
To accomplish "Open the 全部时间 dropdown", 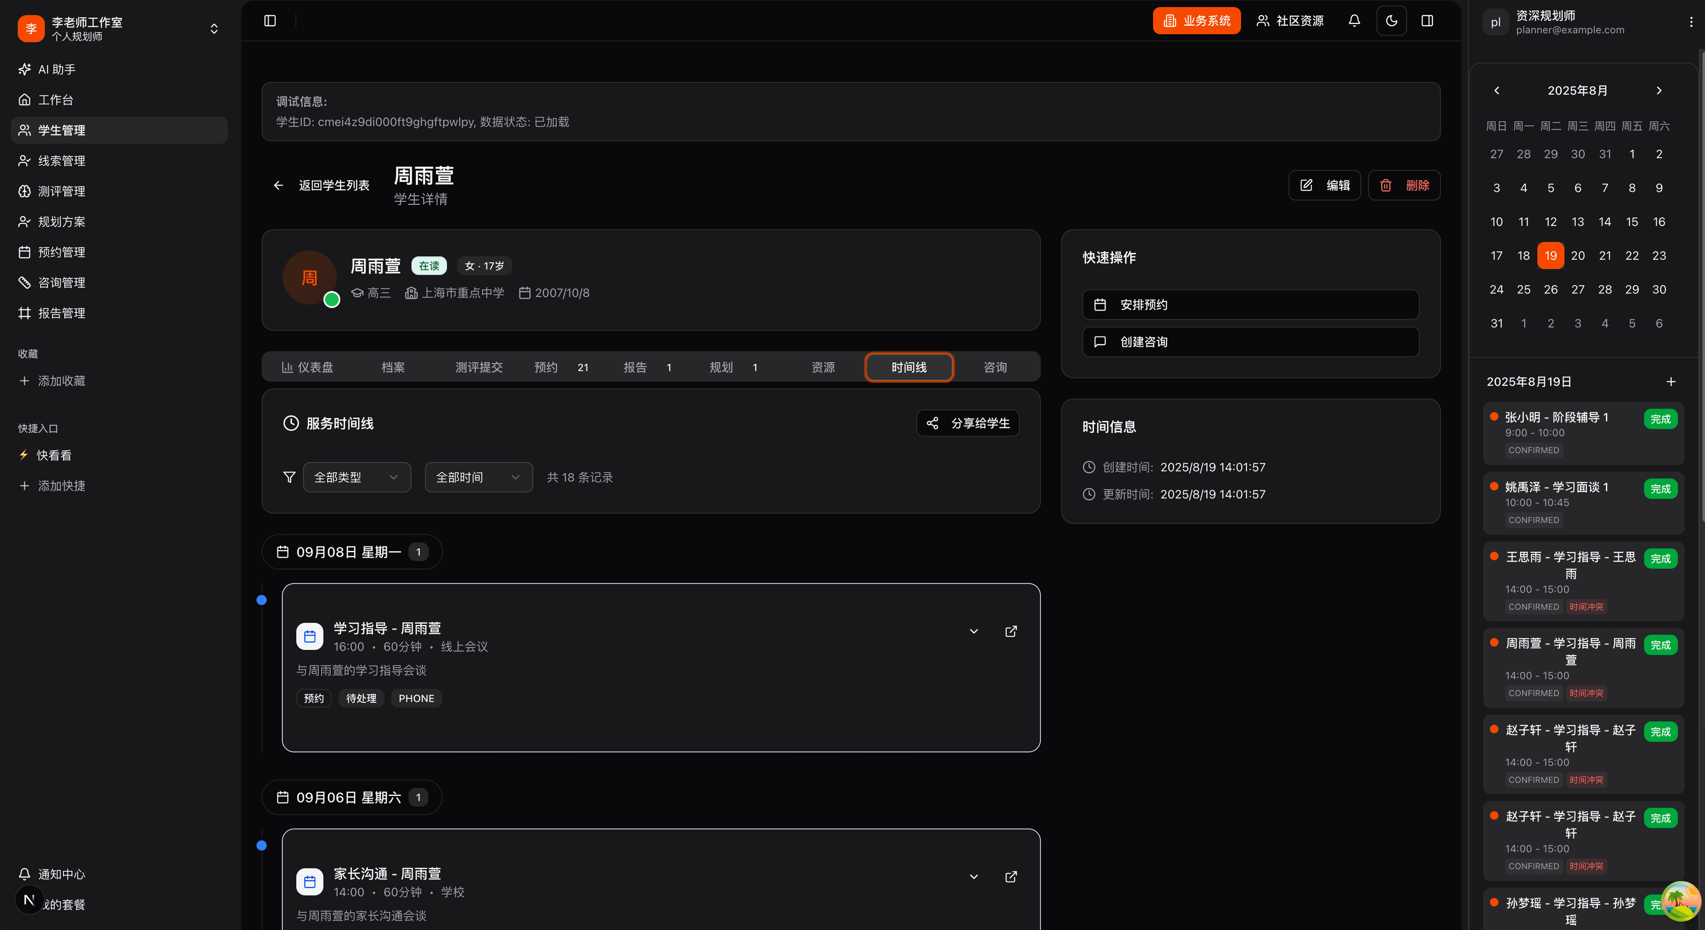I will click(x=478, y=477).
